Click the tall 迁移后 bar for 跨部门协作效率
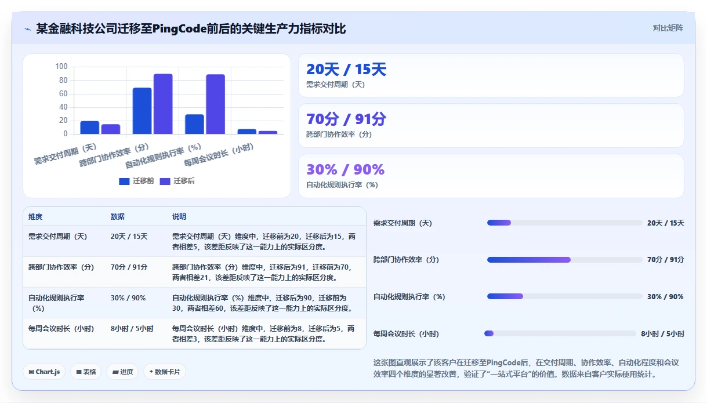The image size is (707, 403). pos(163,104)
